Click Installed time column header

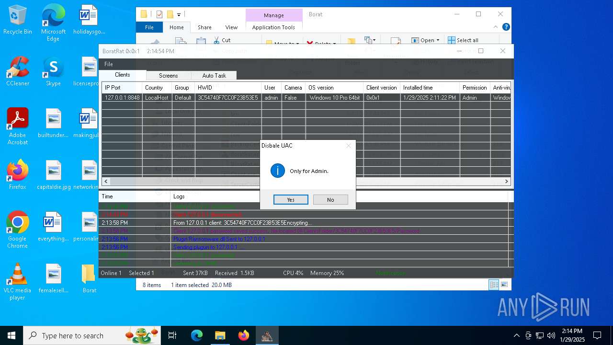(x=430, y=88)
